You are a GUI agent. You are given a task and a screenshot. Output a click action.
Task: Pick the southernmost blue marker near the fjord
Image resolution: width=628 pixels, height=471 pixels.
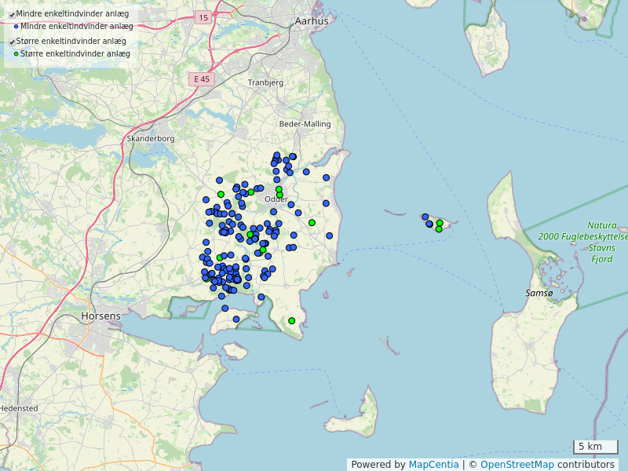pyautogui.click(x=235, y=319)
